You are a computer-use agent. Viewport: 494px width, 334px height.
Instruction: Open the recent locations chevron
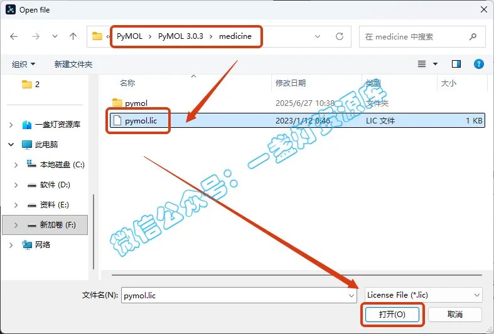(55, 36)
